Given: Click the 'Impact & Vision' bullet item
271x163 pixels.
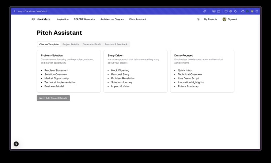Looking at the screenshot, I should [x=121, y=86].
